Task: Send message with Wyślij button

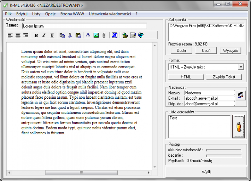Action: tap(206, 172)
